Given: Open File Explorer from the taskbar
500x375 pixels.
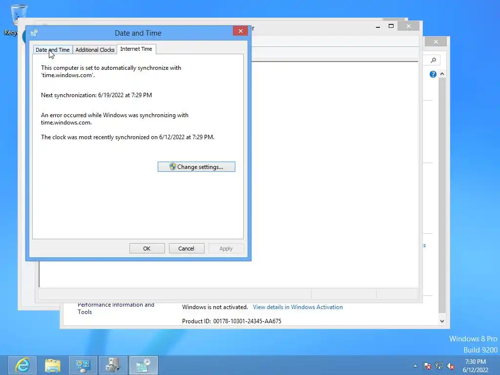Looking at the screenshot, I should [53, 365].
